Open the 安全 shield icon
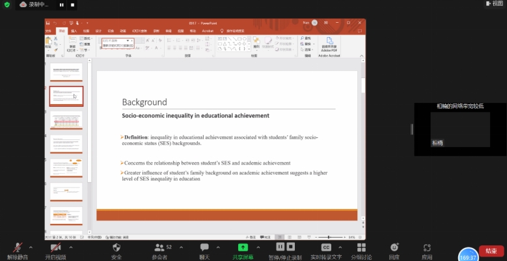The width and height of the screenshot is (507, 261). (116, 248)
